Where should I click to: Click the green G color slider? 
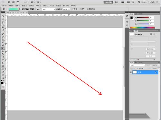[143, 21]
